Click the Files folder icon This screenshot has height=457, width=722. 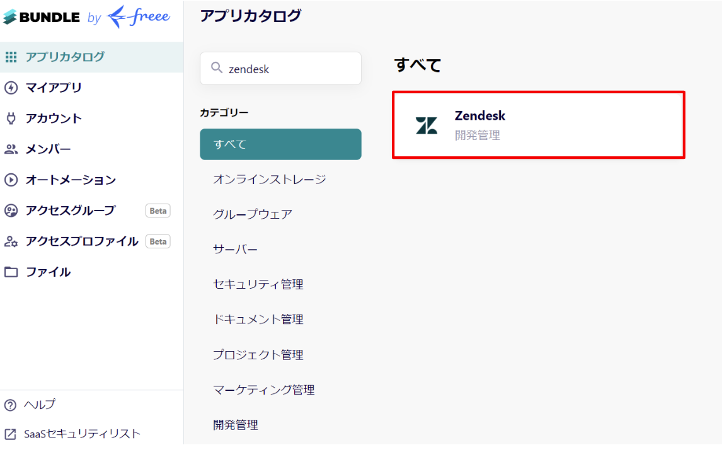(11, 272)
